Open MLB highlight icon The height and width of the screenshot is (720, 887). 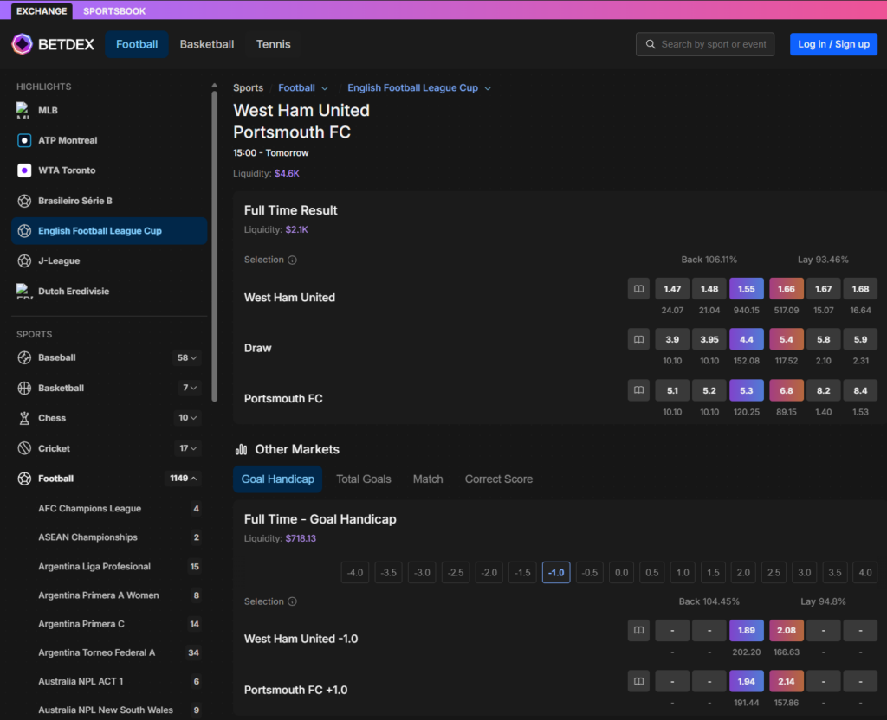(x=23, y=110)
